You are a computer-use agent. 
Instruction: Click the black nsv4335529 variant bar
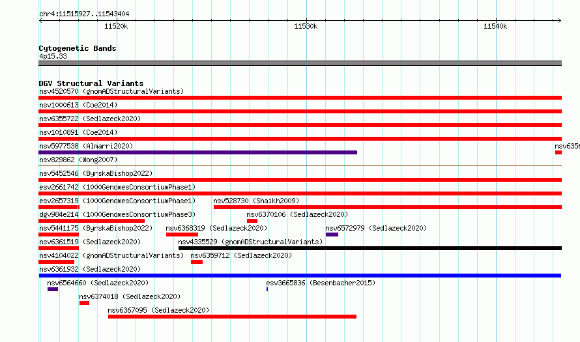[370, 248]
